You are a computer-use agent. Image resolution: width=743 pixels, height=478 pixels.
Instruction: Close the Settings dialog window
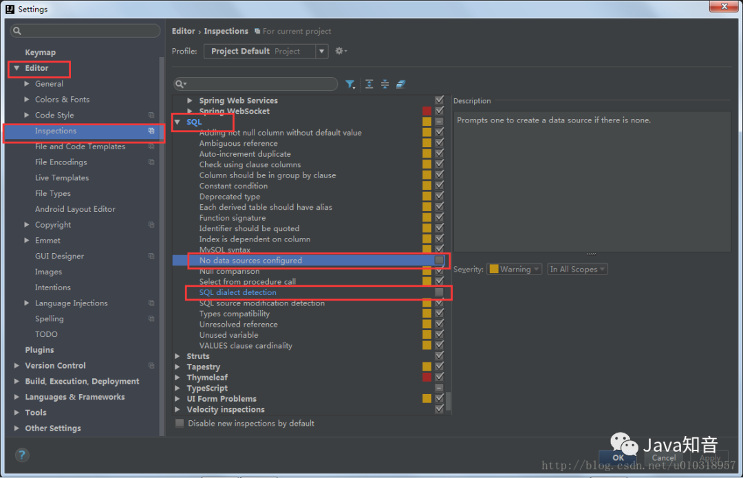pyautogui.click(x=724, y=6)
